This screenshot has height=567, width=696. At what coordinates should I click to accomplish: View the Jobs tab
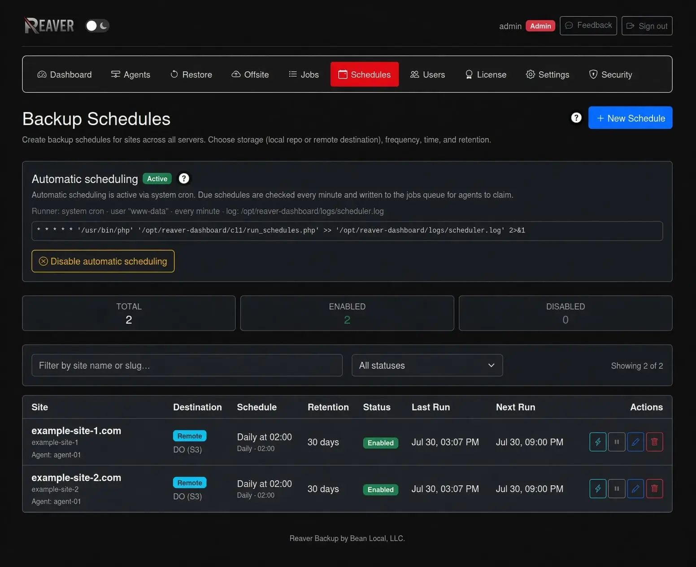coord(304,74)
